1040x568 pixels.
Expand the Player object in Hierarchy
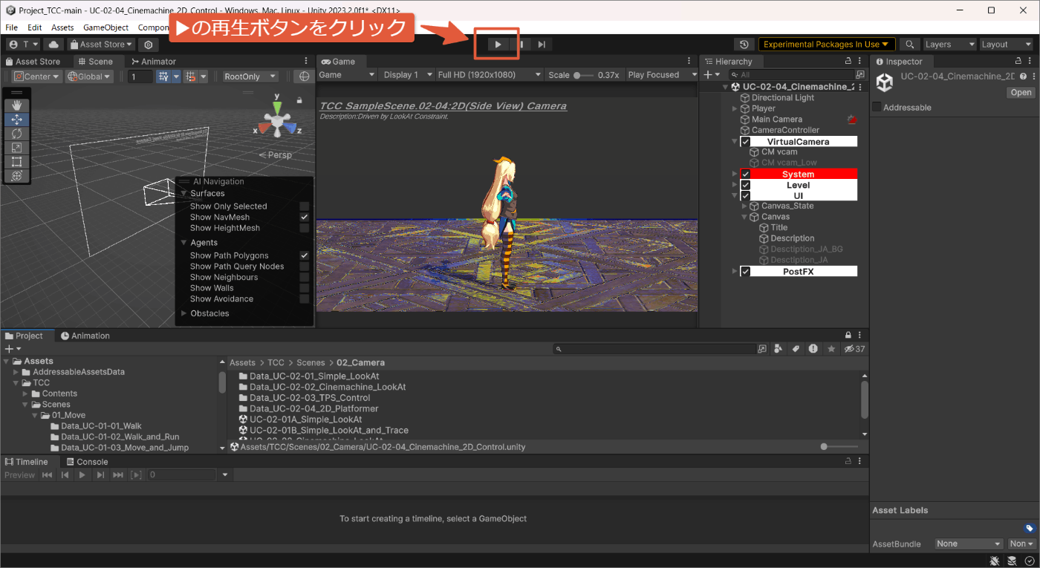pyautogui.click(x=735, y=108)
